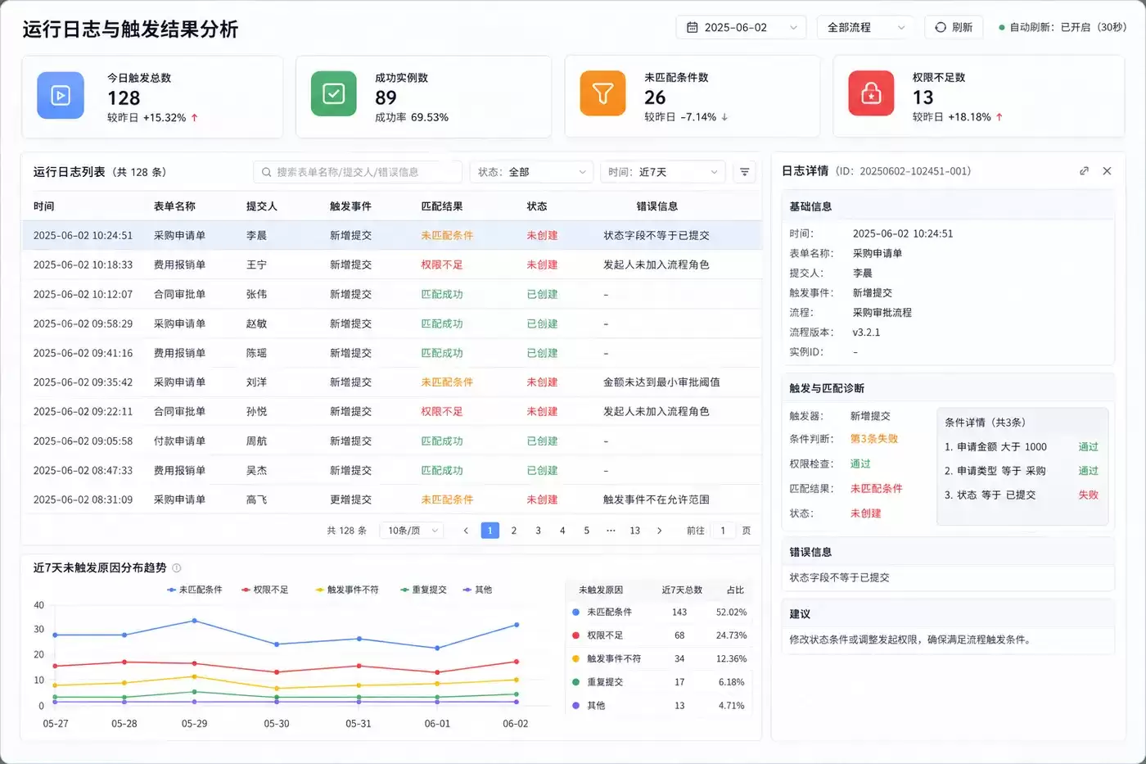Click the pagination ellipsis to jump pages
The image size is (1146, 764).
coord(611,531)
